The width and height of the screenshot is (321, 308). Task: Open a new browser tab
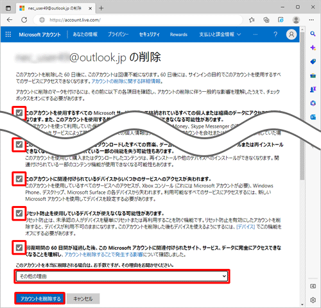(101, 8)
